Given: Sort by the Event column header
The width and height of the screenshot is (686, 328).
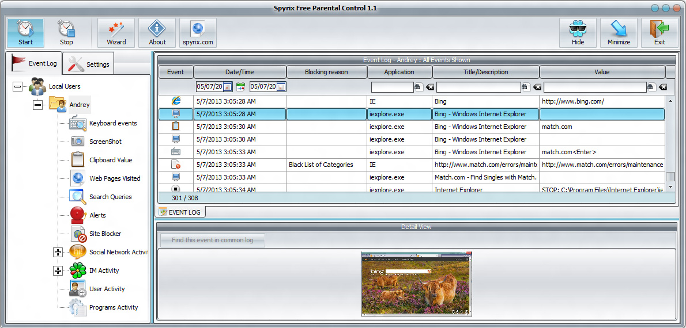Looking at the screenshot, I should [175, 72].
